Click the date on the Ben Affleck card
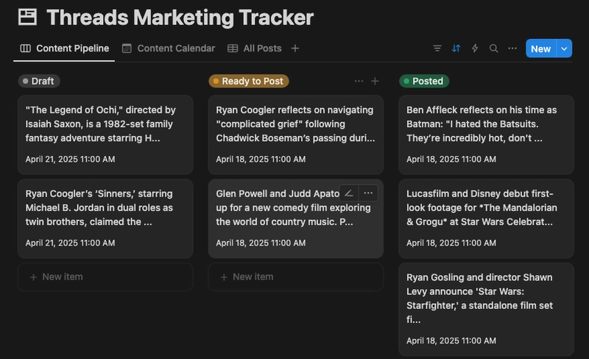589x359 pixels. (451, 159)
